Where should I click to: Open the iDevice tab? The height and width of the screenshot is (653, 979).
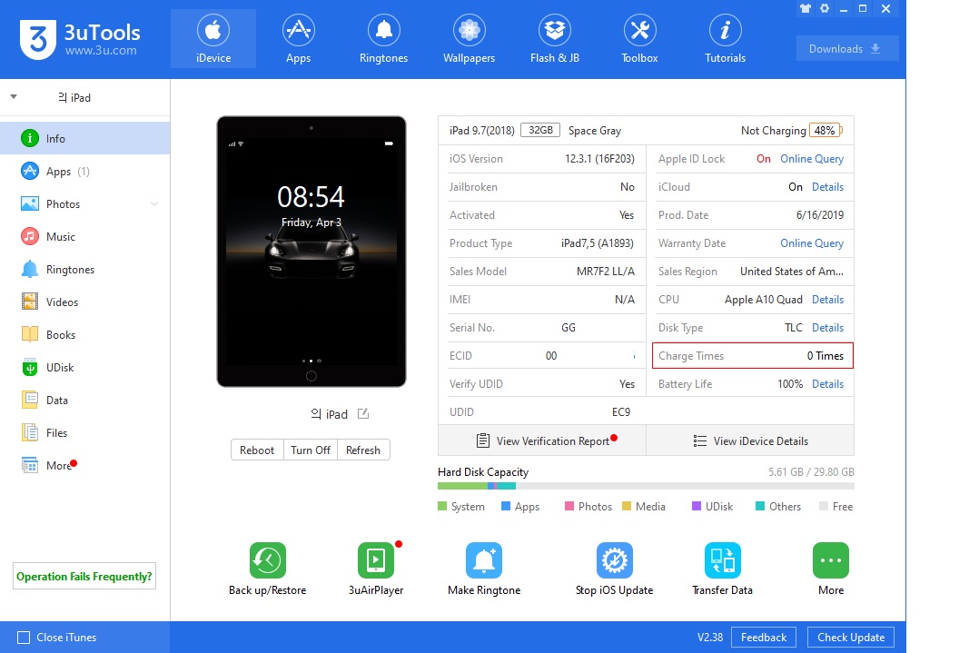(x=213, y=39)
